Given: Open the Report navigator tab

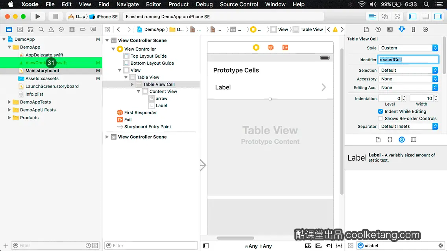Looking at the screenshot, I should [93, 29].
